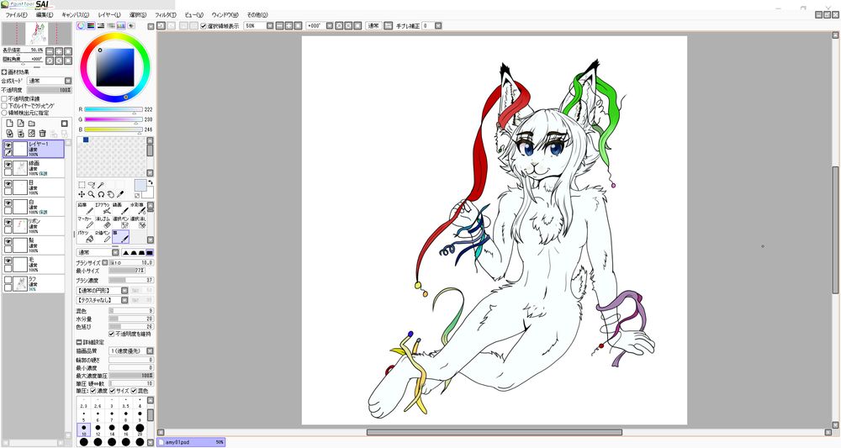Select the 毛 layer row
This screenshot has width=841, height=448.
coord(34,264)
